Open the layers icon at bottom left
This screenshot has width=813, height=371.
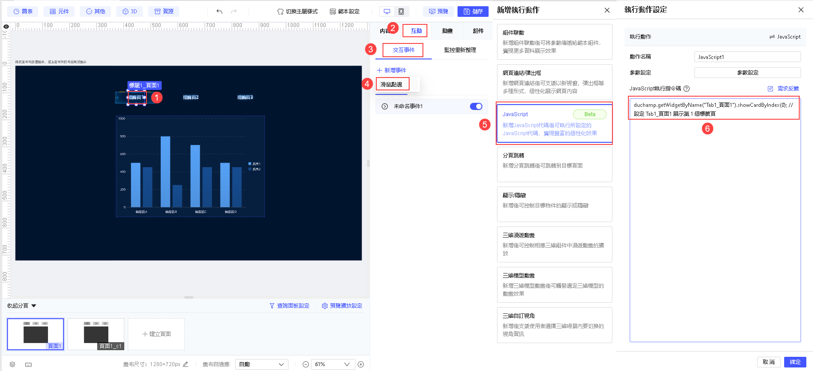(x=12, y=364)
